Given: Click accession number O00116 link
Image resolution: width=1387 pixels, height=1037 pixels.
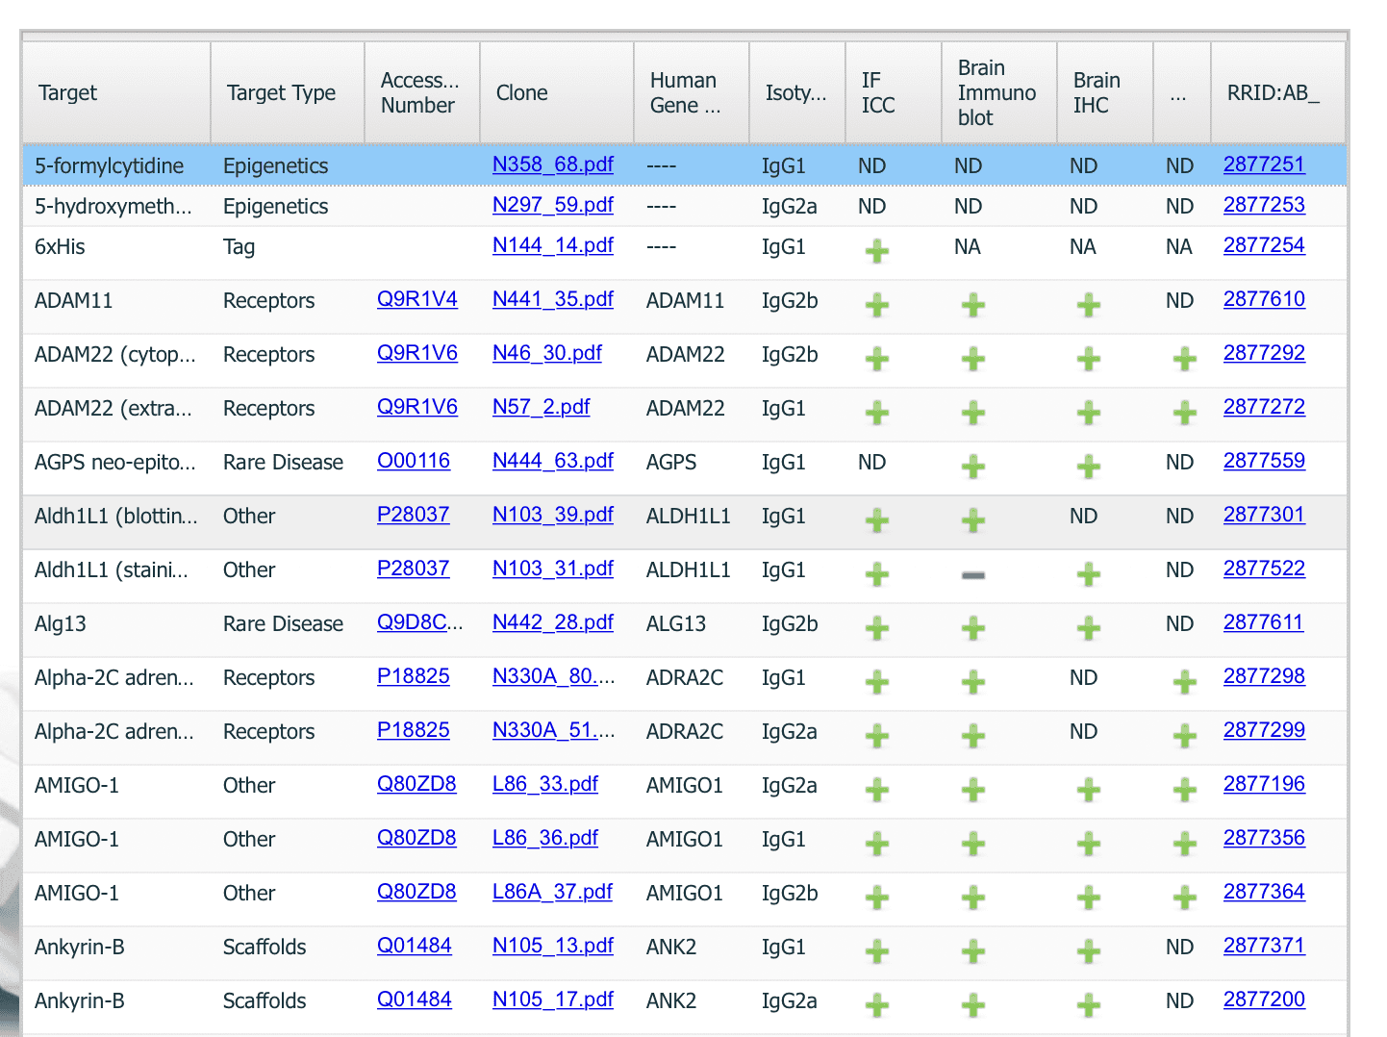Looking at the screenshot, I should coord(413,461).
